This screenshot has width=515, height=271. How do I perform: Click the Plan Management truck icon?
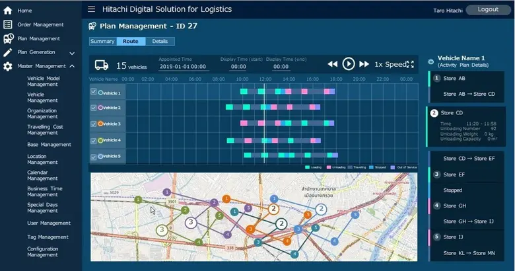(8, 38)
